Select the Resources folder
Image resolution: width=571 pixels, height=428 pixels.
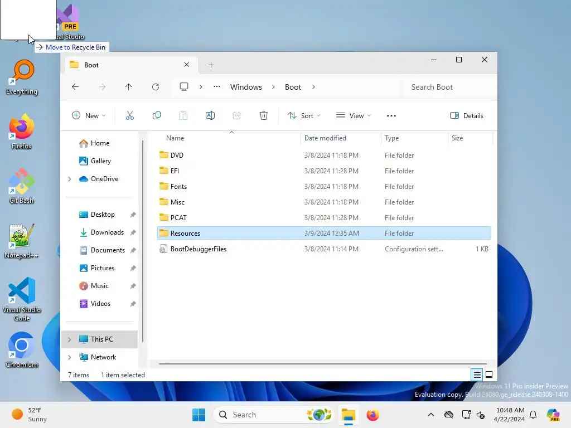(324, 234)
